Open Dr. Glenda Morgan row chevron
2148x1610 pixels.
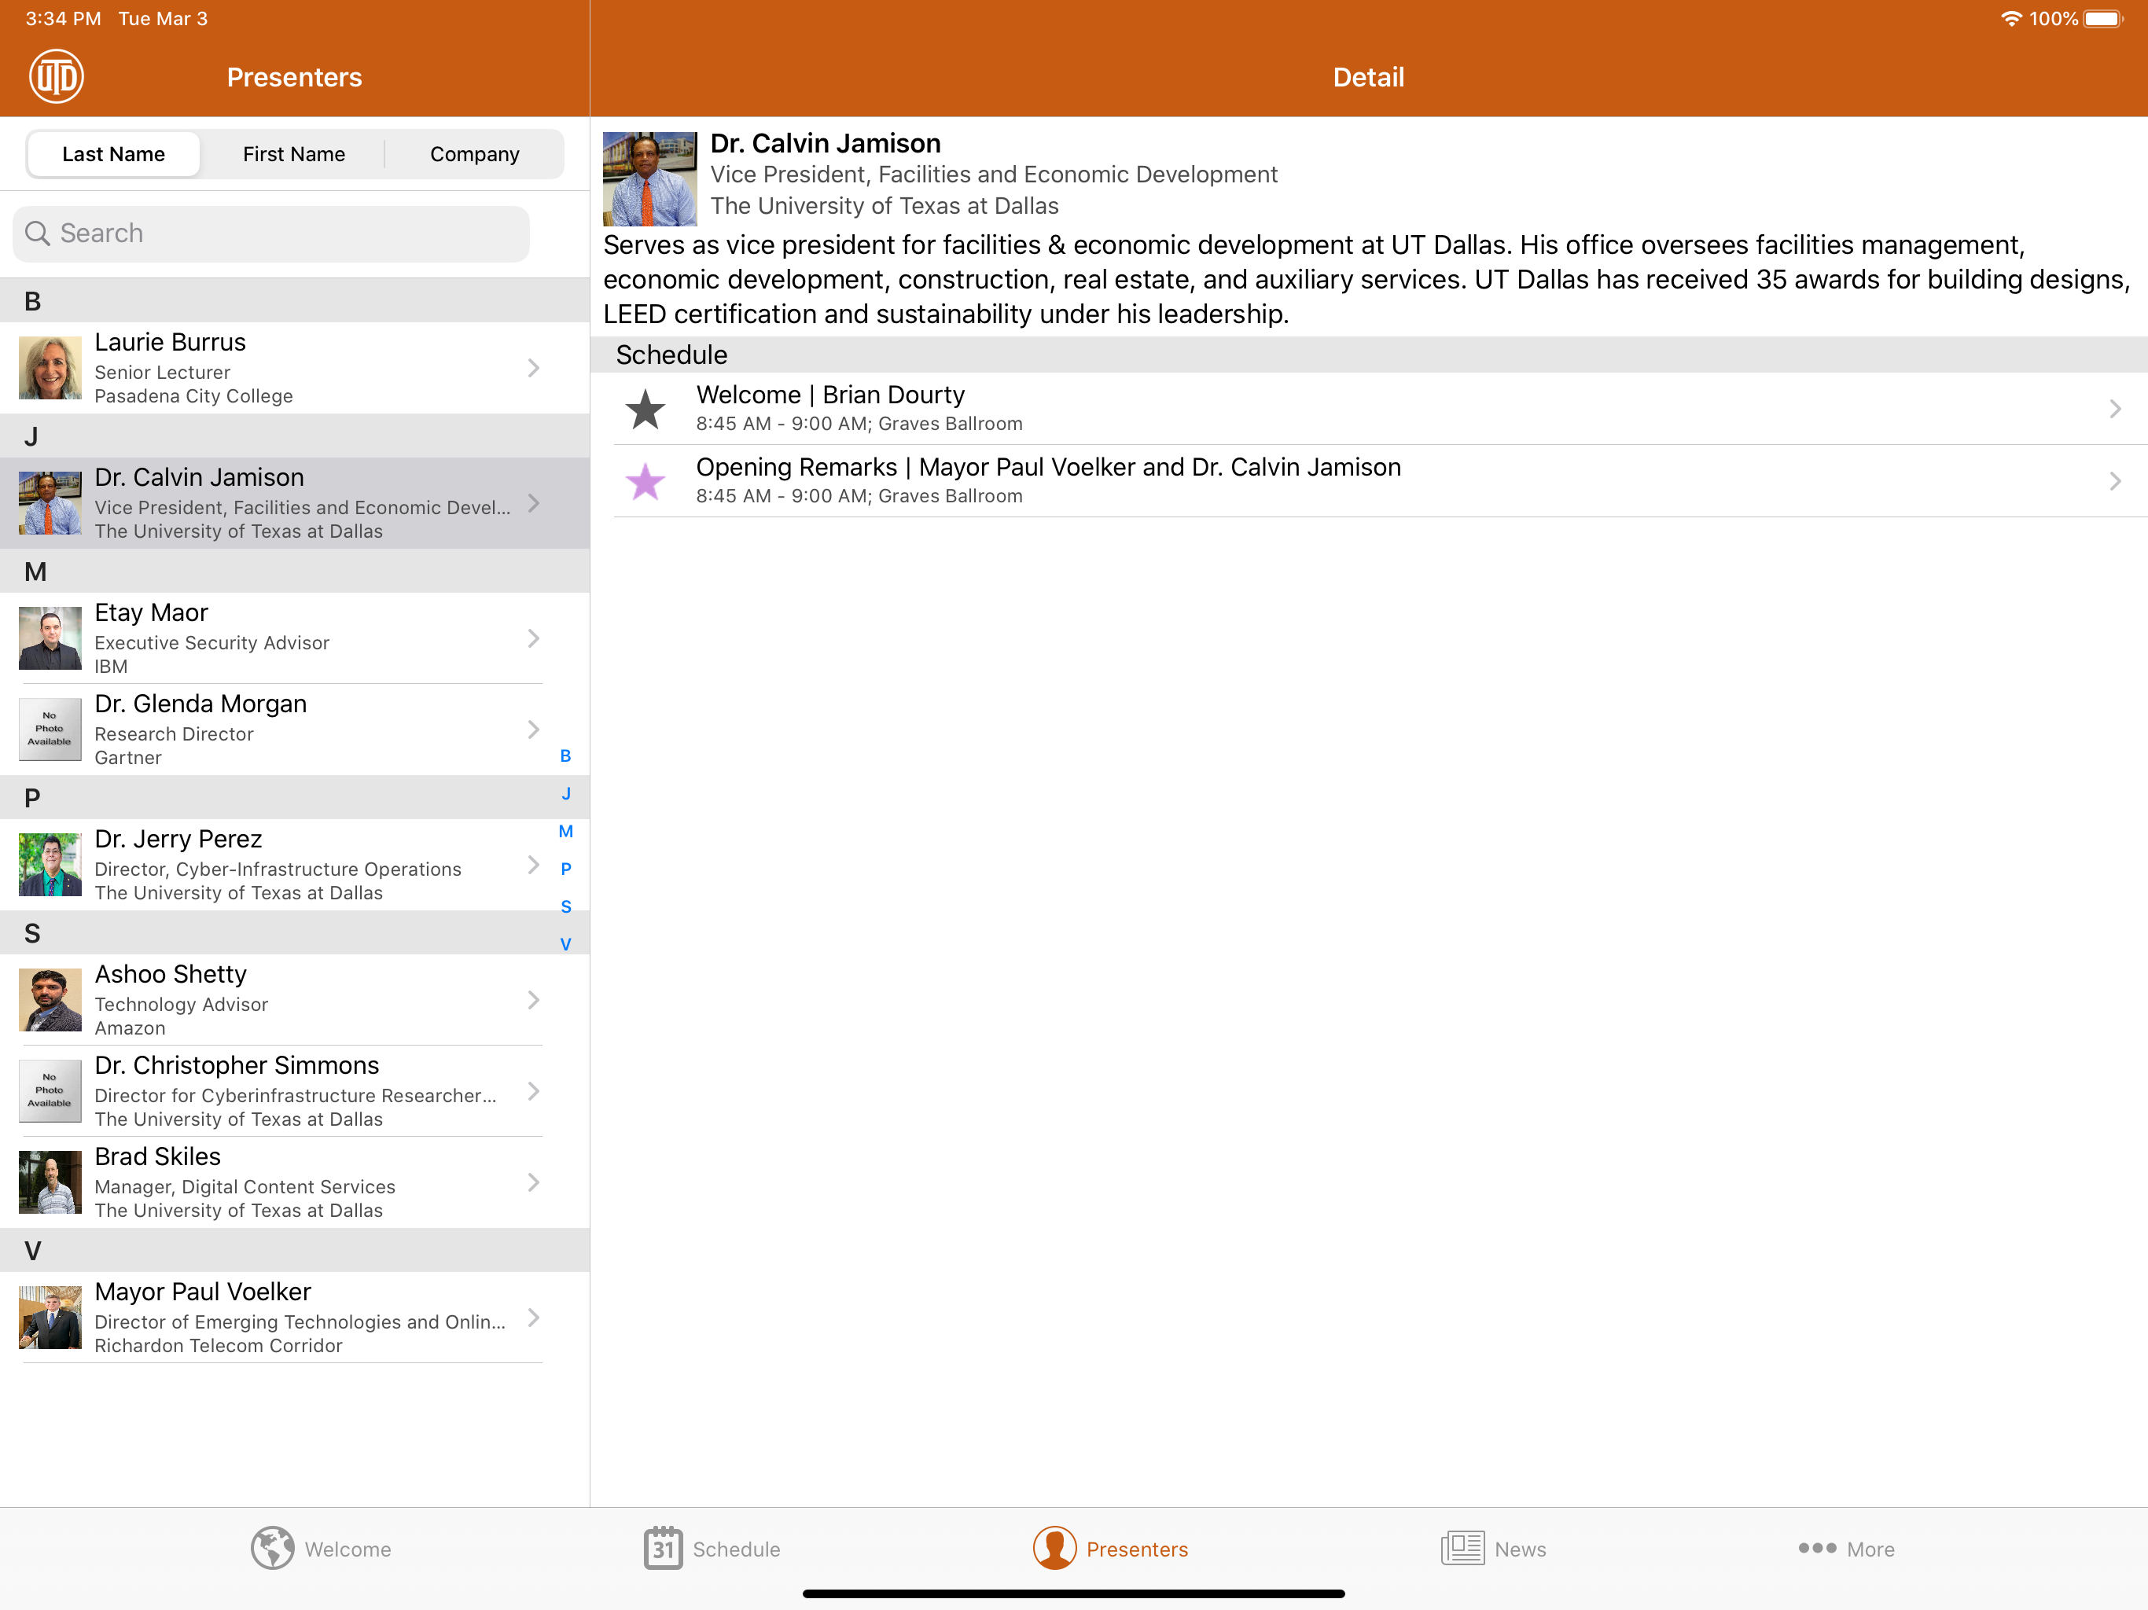533,730
